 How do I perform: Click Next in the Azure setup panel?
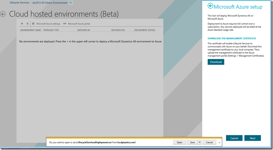(x=253, y=138)
